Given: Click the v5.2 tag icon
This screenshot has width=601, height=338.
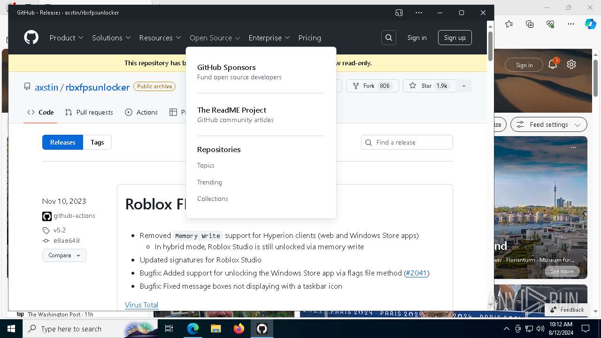Looking at the screenshot, I should point(46,230).
